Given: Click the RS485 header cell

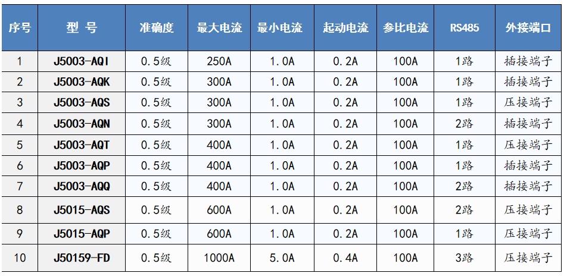Looking at the screenshot, I should tap(465, 28).
